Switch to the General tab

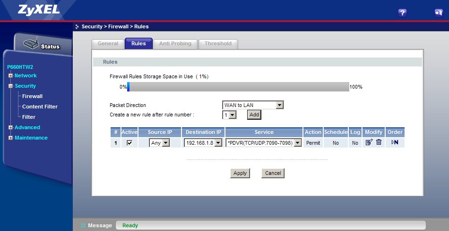pos(108,44)
